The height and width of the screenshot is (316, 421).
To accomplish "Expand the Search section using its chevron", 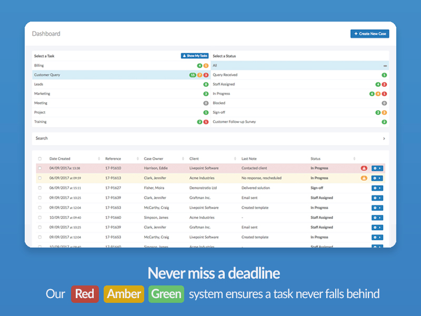I will pos(383,138).
